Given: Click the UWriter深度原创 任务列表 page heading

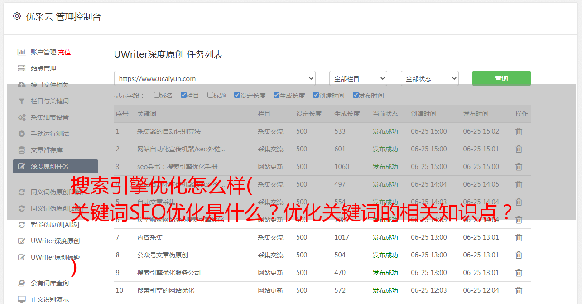Looking at the screenshot, I should click(x=168, y=55).
